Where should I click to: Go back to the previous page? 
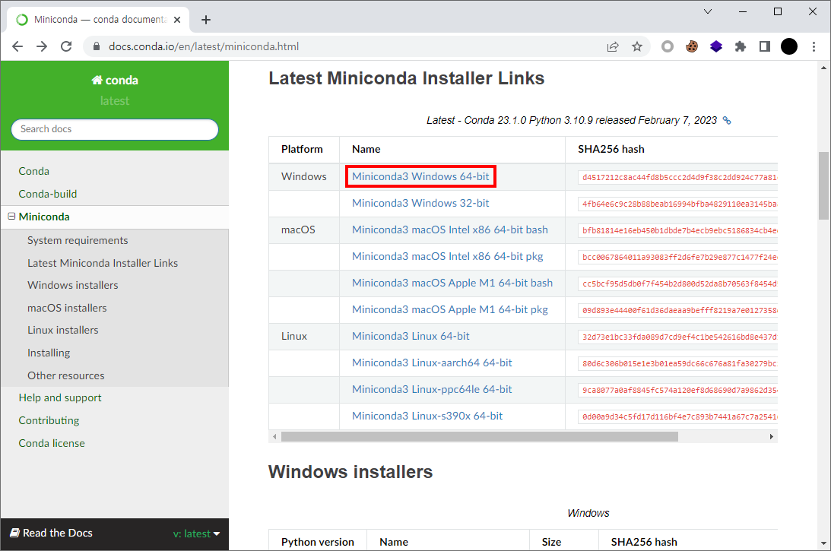(17, 46)
